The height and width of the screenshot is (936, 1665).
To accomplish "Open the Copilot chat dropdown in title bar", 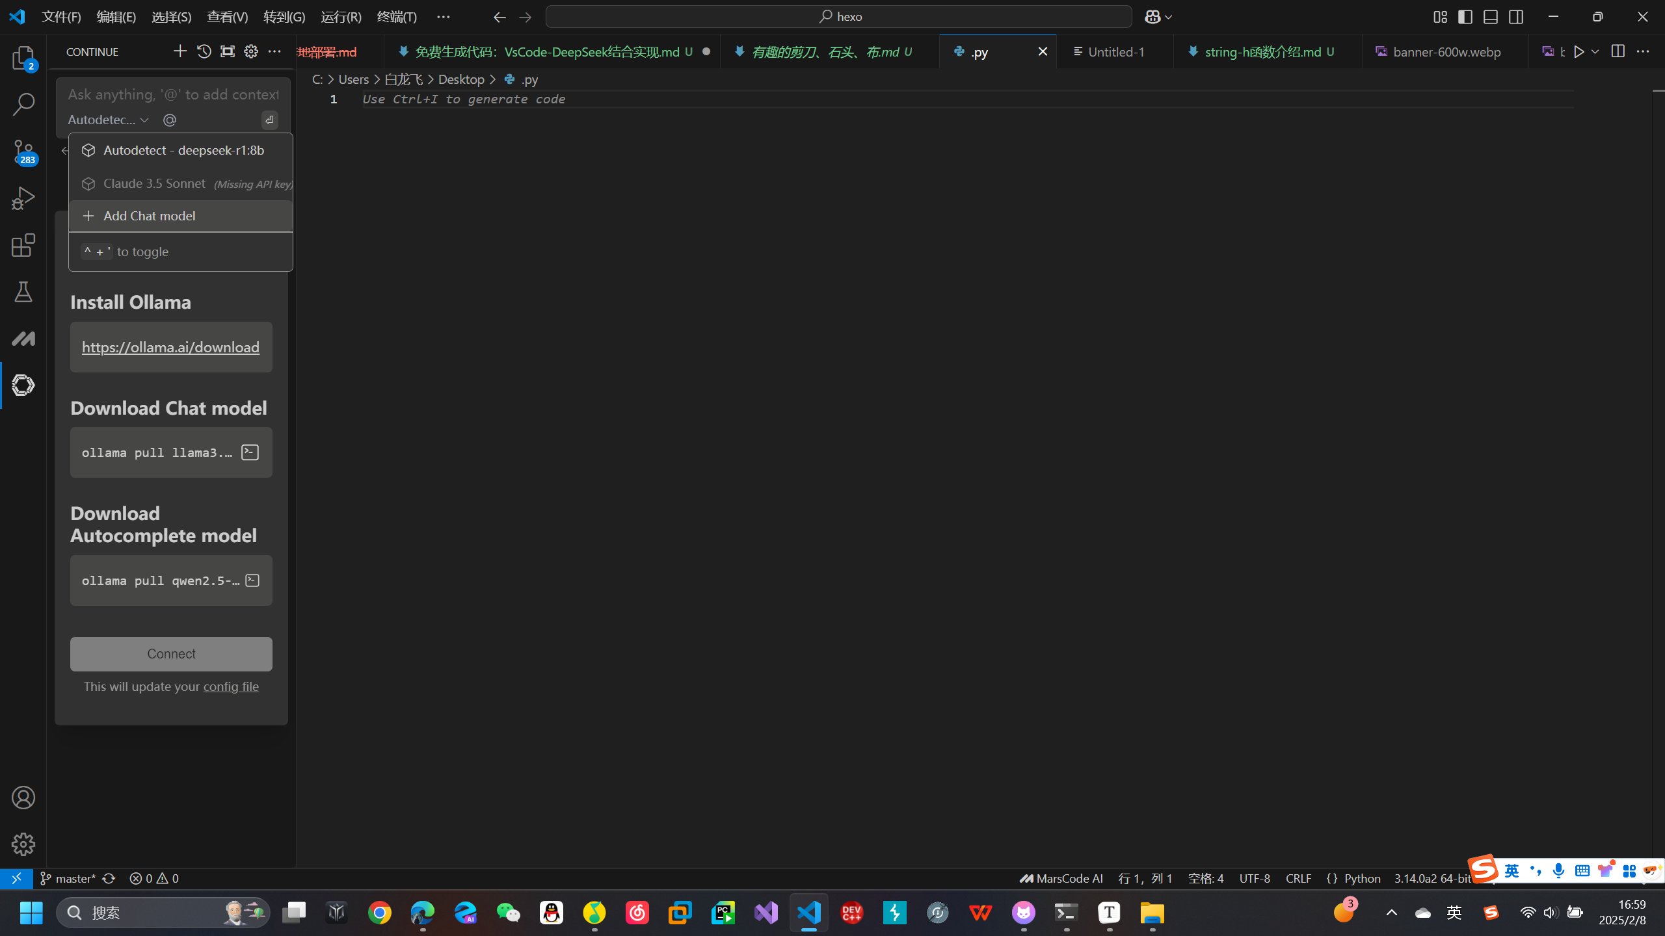I will pyautogui.click(x=1168, y=17).
